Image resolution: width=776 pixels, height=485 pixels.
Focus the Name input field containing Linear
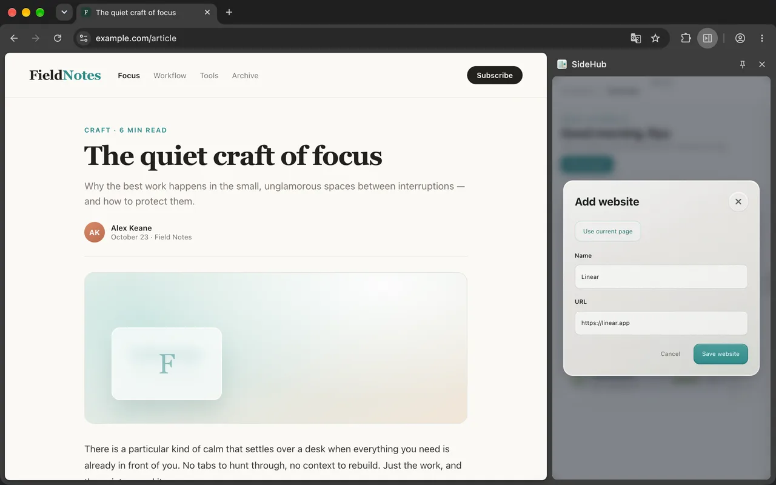[x=661, y=277]
